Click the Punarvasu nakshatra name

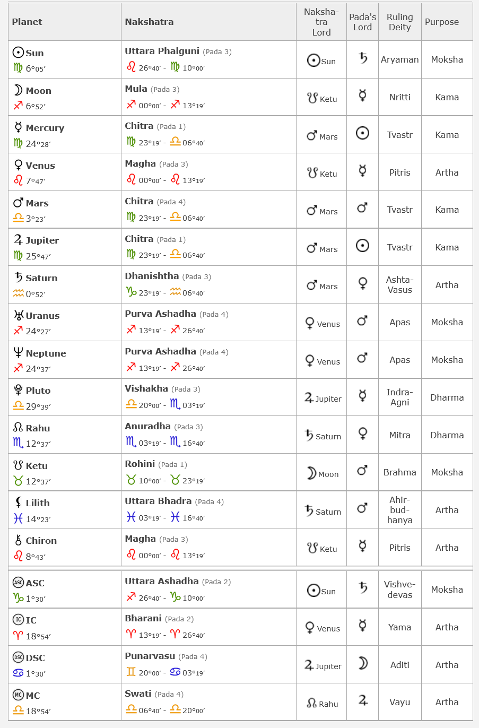pos(150,656)
